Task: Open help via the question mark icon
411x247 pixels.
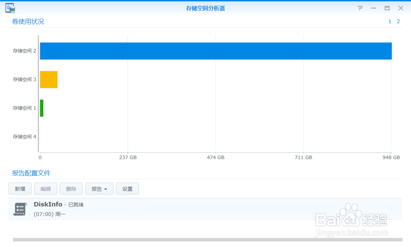Action: pos(359,8)
